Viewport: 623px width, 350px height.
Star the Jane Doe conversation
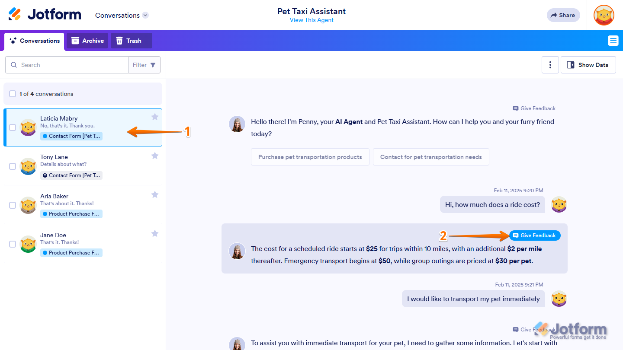tap(155, 234)
